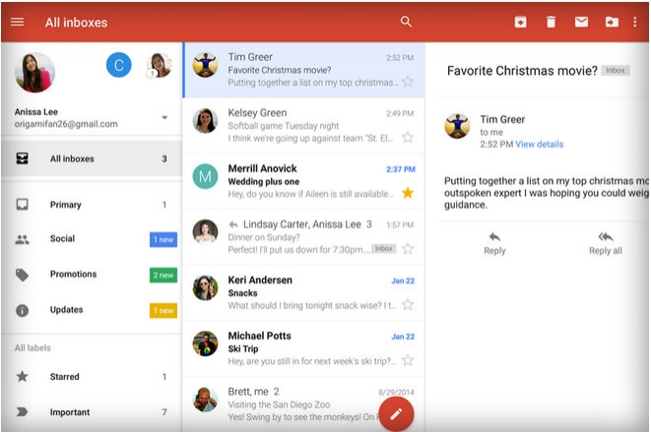The height and width of the screenshot is (432, 651).
Task: Open Michael Potts' Ski Trip email
Action: (304, 348)
